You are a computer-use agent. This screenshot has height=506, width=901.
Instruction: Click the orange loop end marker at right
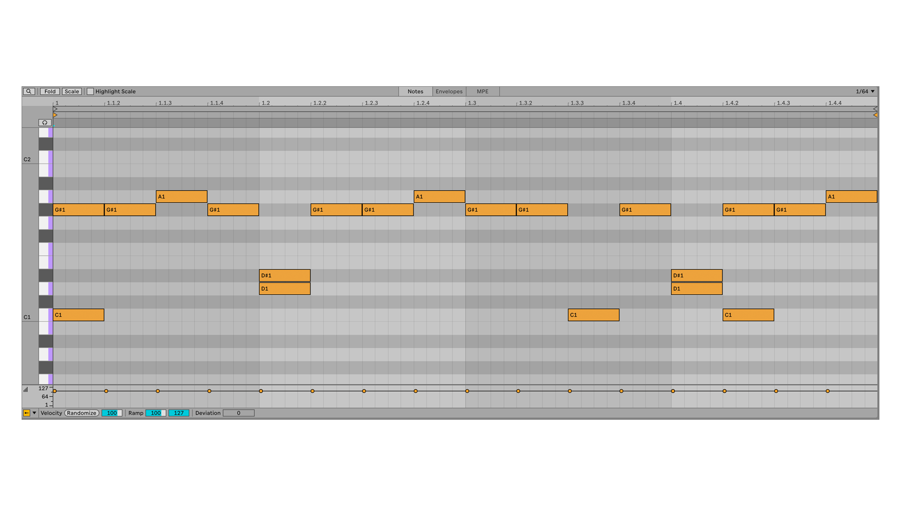point(875,115)
